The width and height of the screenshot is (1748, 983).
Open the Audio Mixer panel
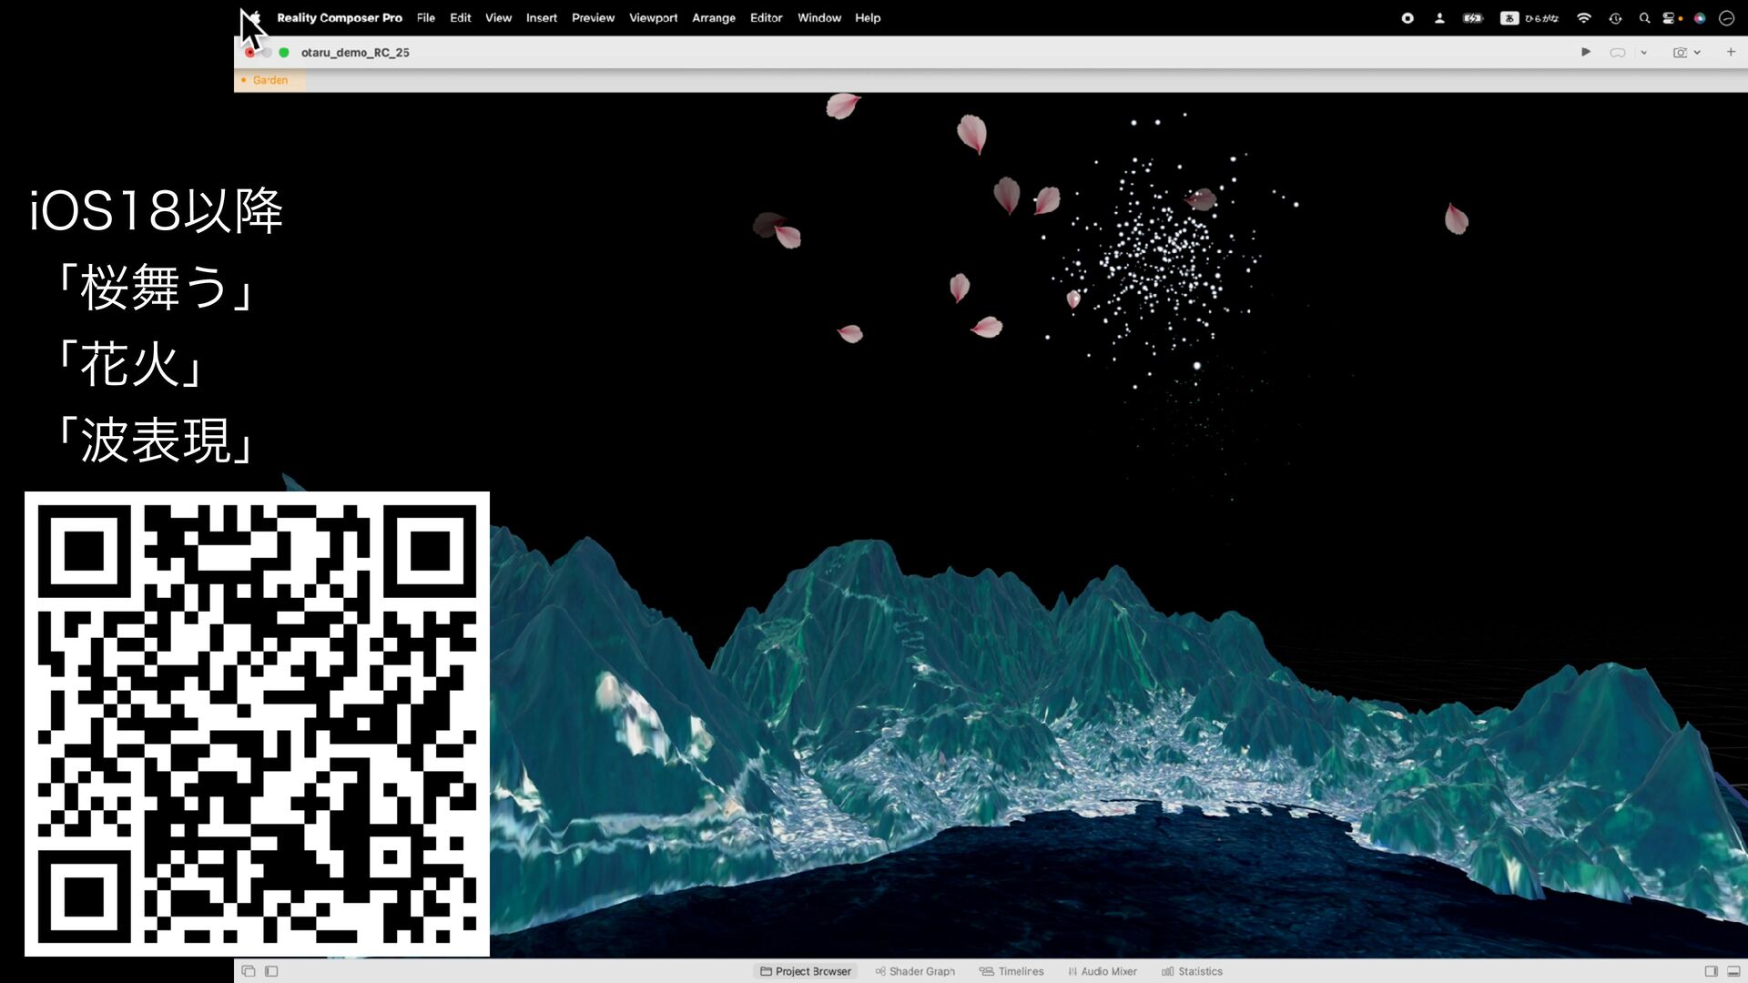[x=1103, y=971]
